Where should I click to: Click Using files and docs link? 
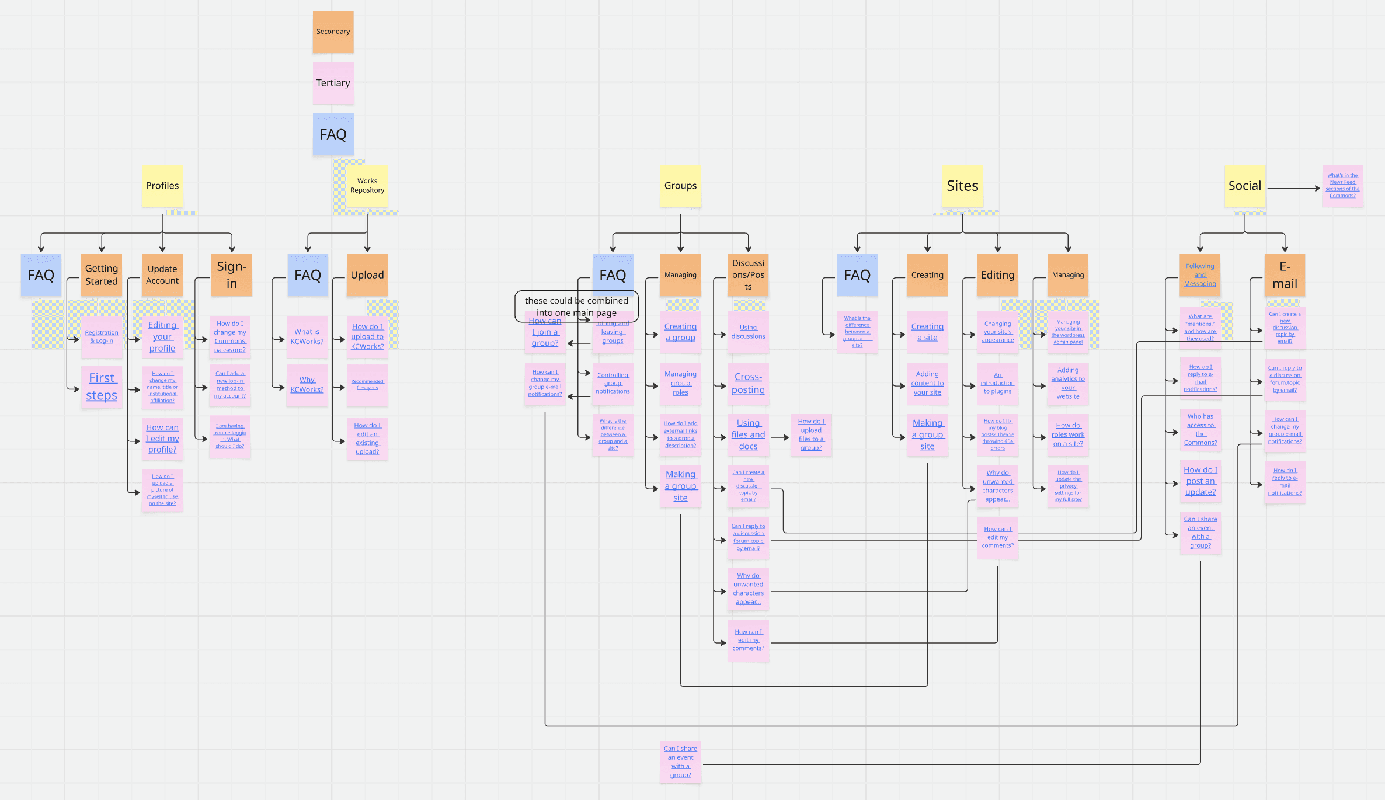point(748,434)
